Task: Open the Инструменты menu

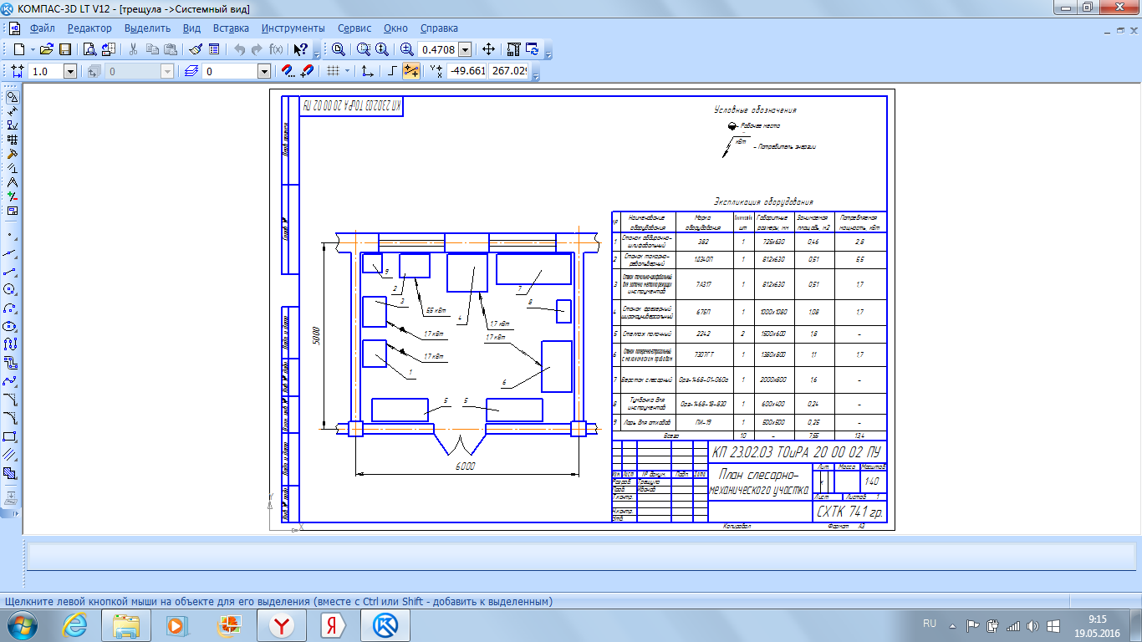Action: [293, 28]
